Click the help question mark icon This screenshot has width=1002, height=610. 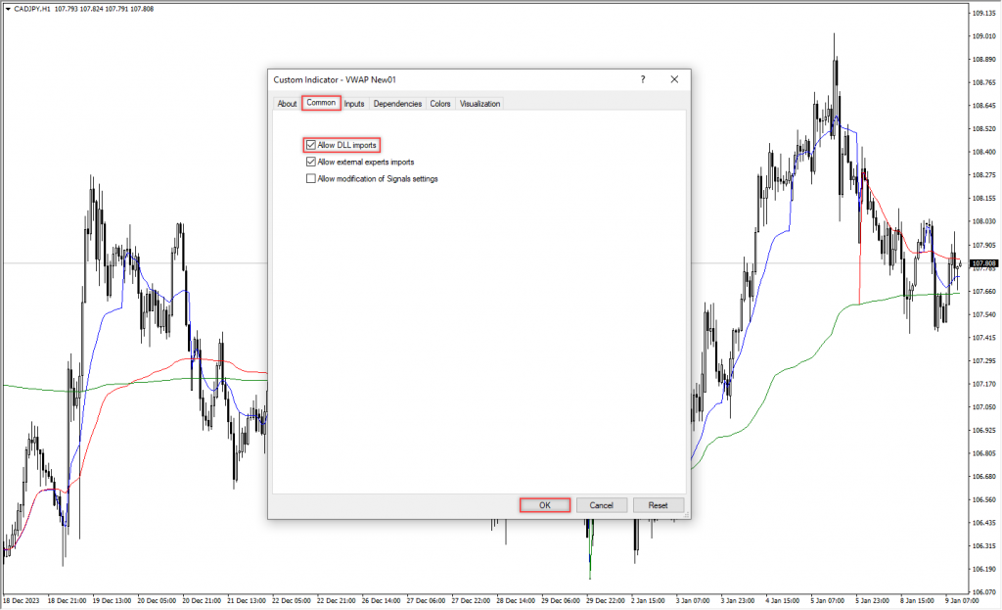643,79
